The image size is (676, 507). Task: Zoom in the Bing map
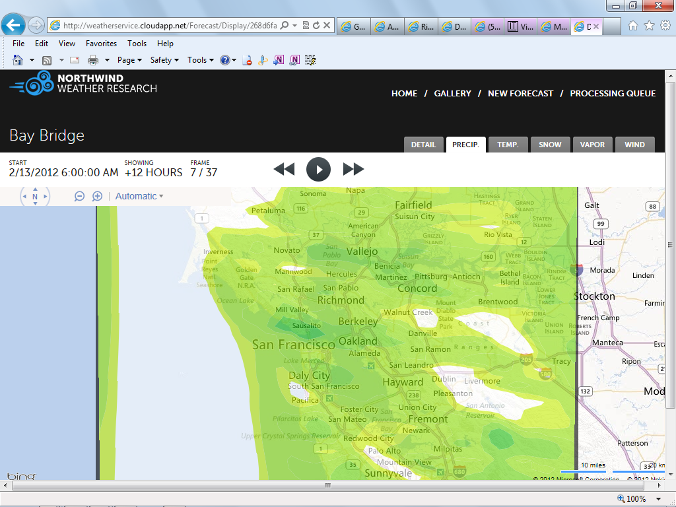pos(98,196)
